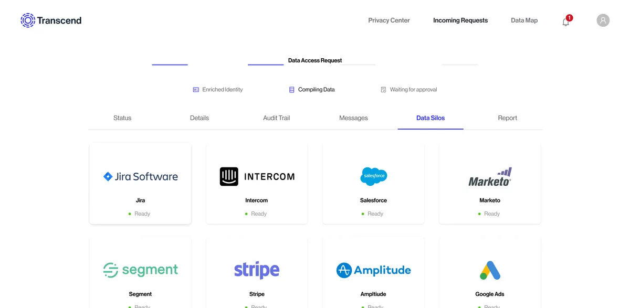Image resolution: width=630 pixels, height=308 pixels.
Task: Click the first progress bar segment
Action: click(x=170, y=65)
